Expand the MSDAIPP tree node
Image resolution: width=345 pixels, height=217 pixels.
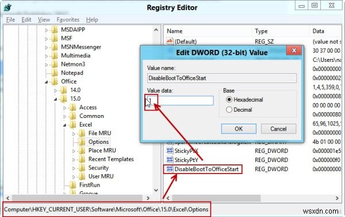46,30
